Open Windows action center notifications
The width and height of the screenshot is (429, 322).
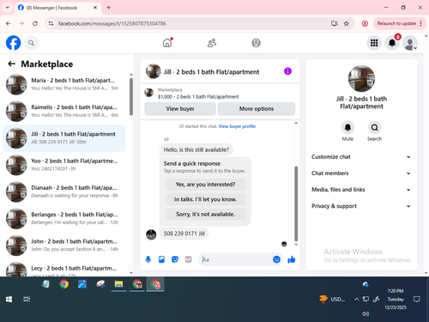click(x=417, y=300)
